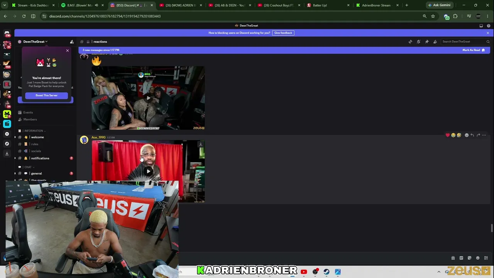The width and height of the screenshot is (494, 278).
Task: Open the rules channel
Action: [45, 144]
